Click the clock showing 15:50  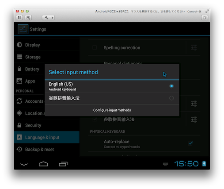click(186, 164)
